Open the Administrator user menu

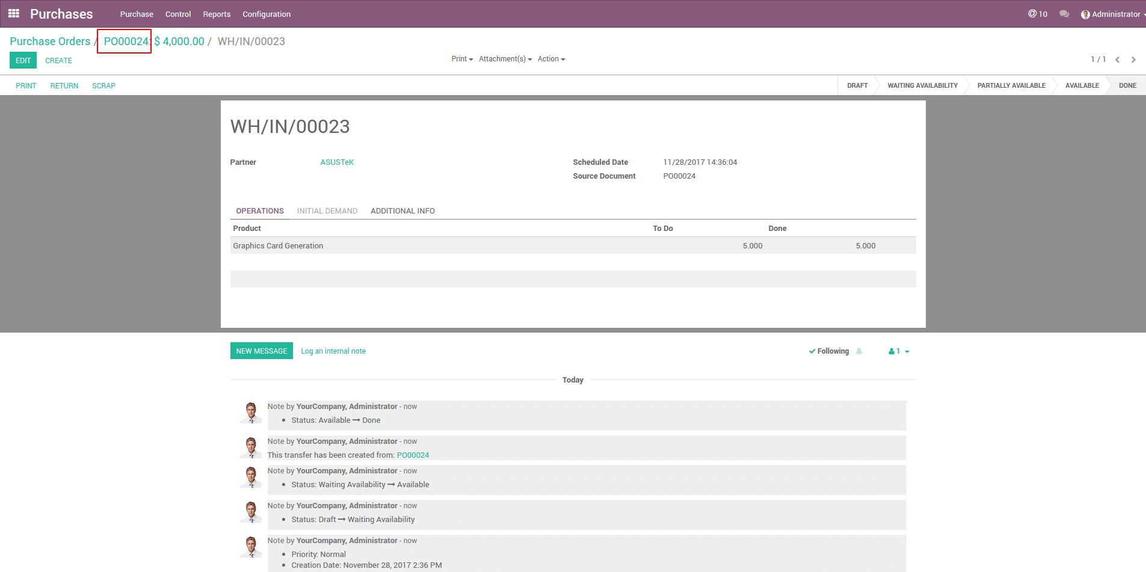tap(1112, 14)
